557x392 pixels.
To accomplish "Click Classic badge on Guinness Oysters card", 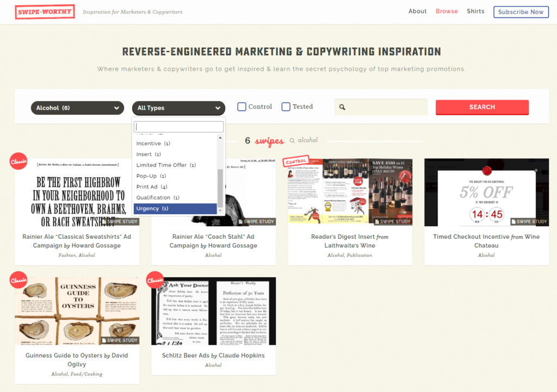I will [x=18, y=280].
